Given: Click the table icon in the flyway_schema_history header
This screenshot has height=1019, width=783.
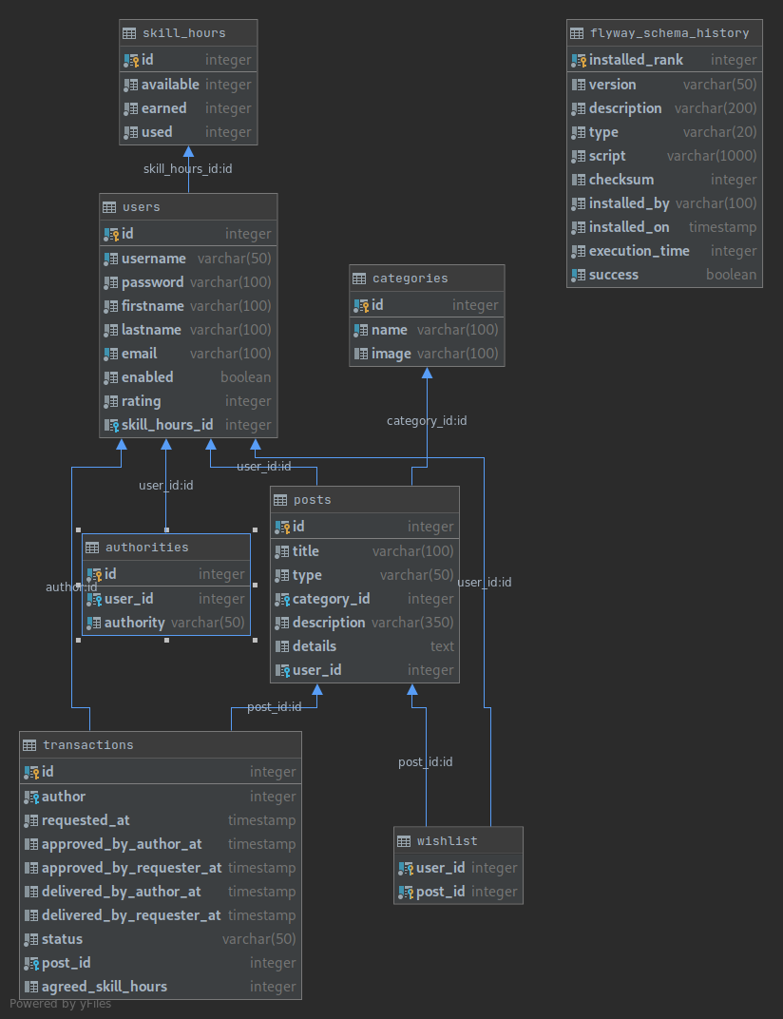Looking at the screenshot, I should tap(578, 32).
